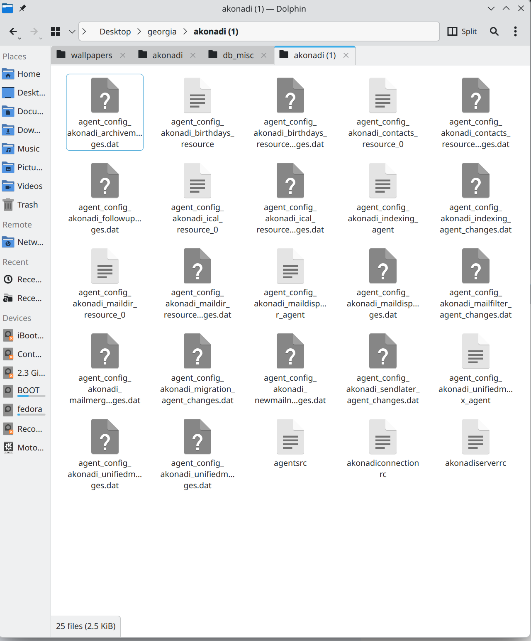Close the akonadi tab
Image resolution: width=531 pixels, height=641 pixels.
193,55
